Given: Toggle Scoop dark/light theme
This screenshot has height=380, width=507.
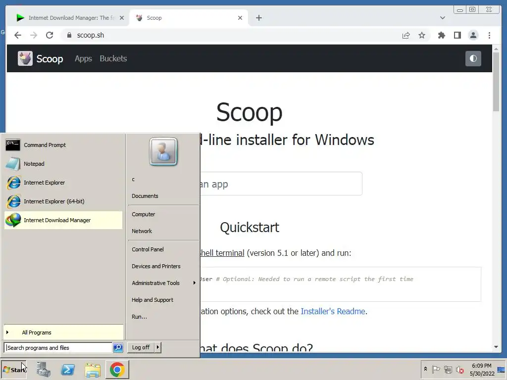Looking at the screenshot, I should click(473, 58).
